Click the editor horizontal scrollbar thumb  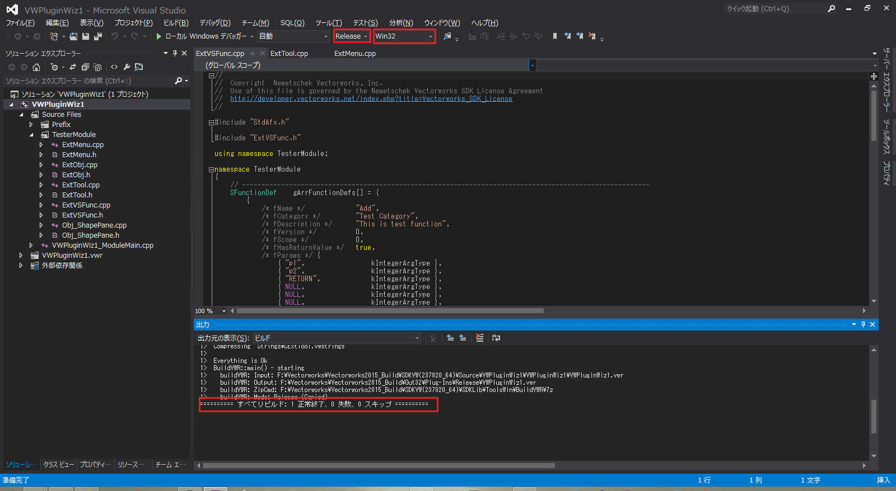coord(390,311)
